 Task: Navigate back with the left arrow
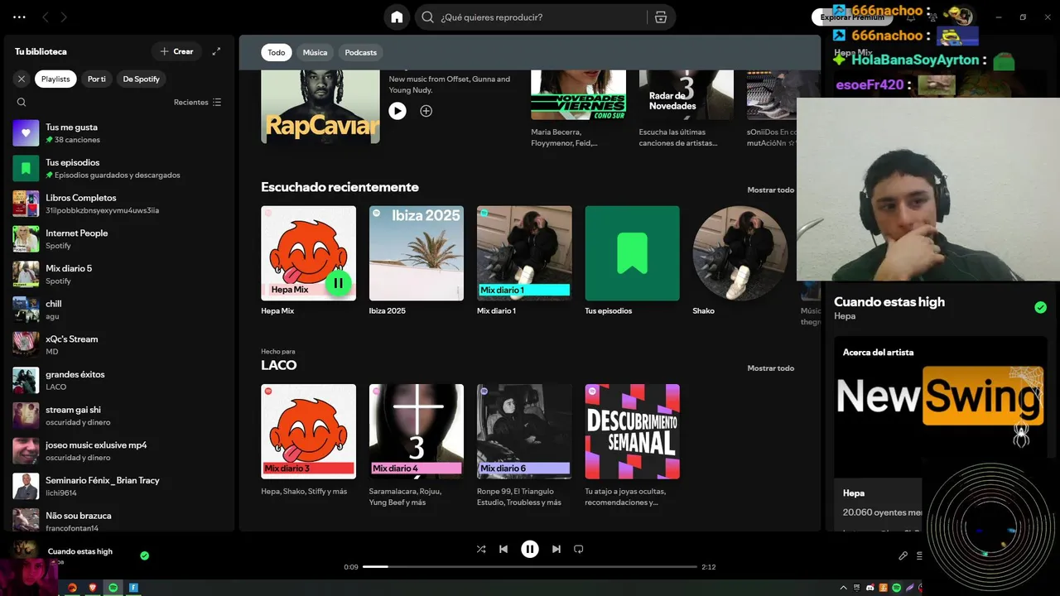click(46, 17)
